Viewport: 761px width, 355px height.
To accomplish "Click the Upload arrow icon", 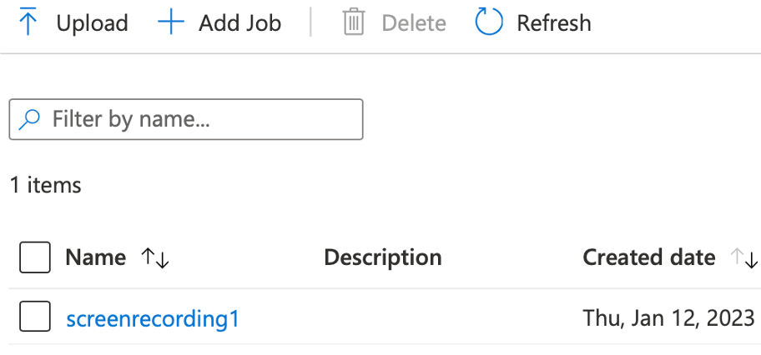I will click(28, 22).
